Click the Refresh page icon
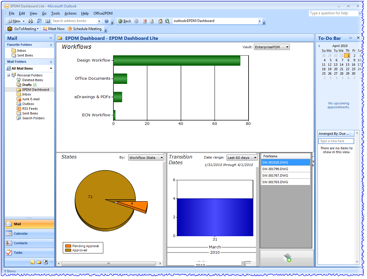The width and height of the screenshot is (367, 279). pos(152,21)
